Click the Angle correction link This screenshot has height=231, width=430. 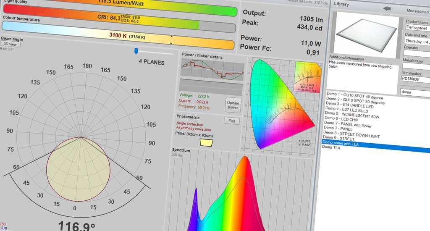point(189,124)
